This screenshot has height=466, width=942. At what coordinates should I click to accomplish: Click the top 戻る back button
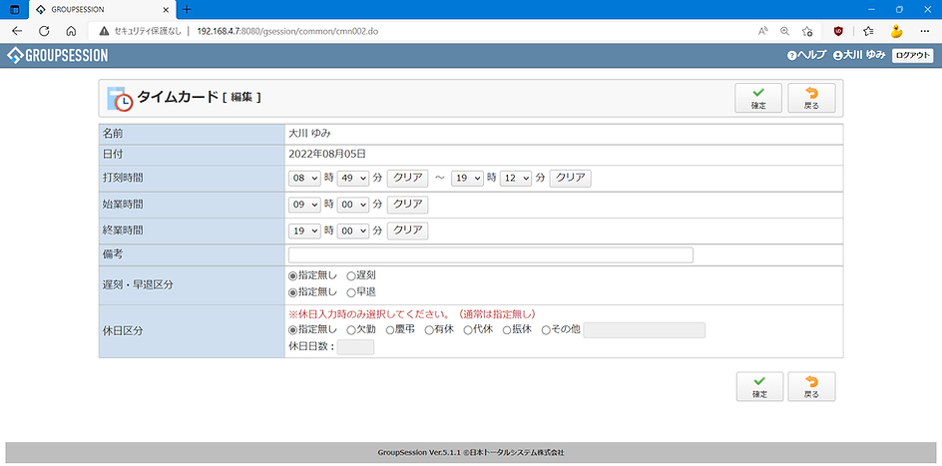[x=811, y=98]
